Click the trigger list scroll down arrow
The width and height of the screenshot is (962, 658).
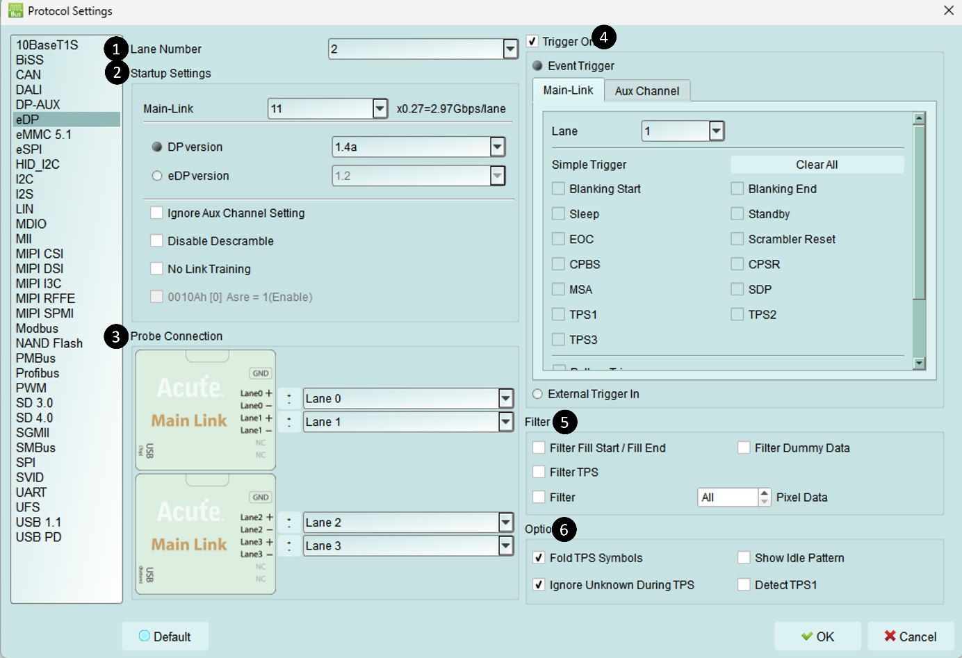919,363
